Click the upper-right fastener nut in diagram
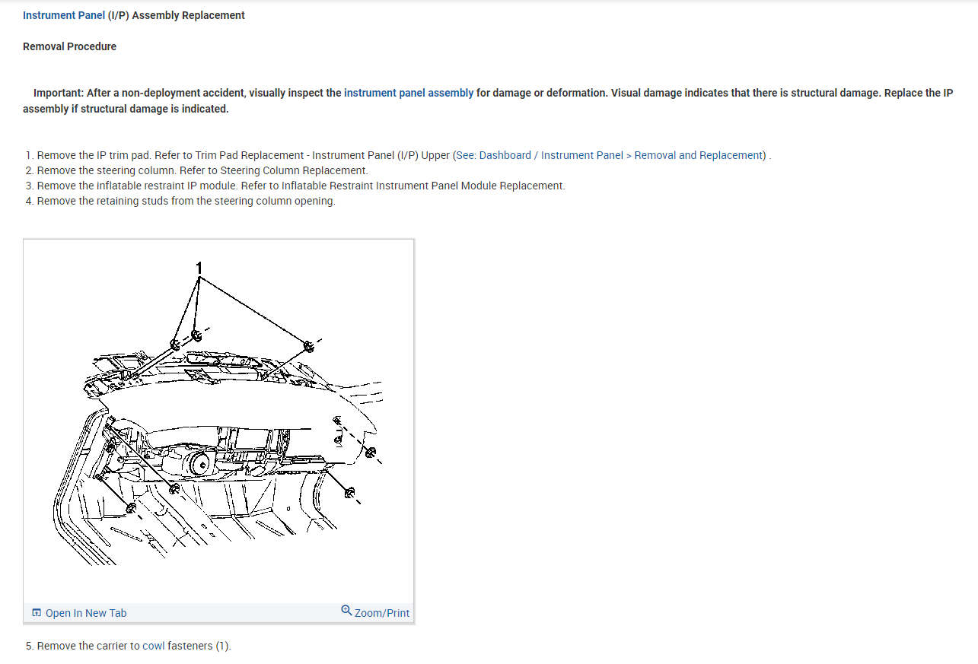Image resolution: width=978 pixels, height=664 pixels. click(x=309, y=347)
